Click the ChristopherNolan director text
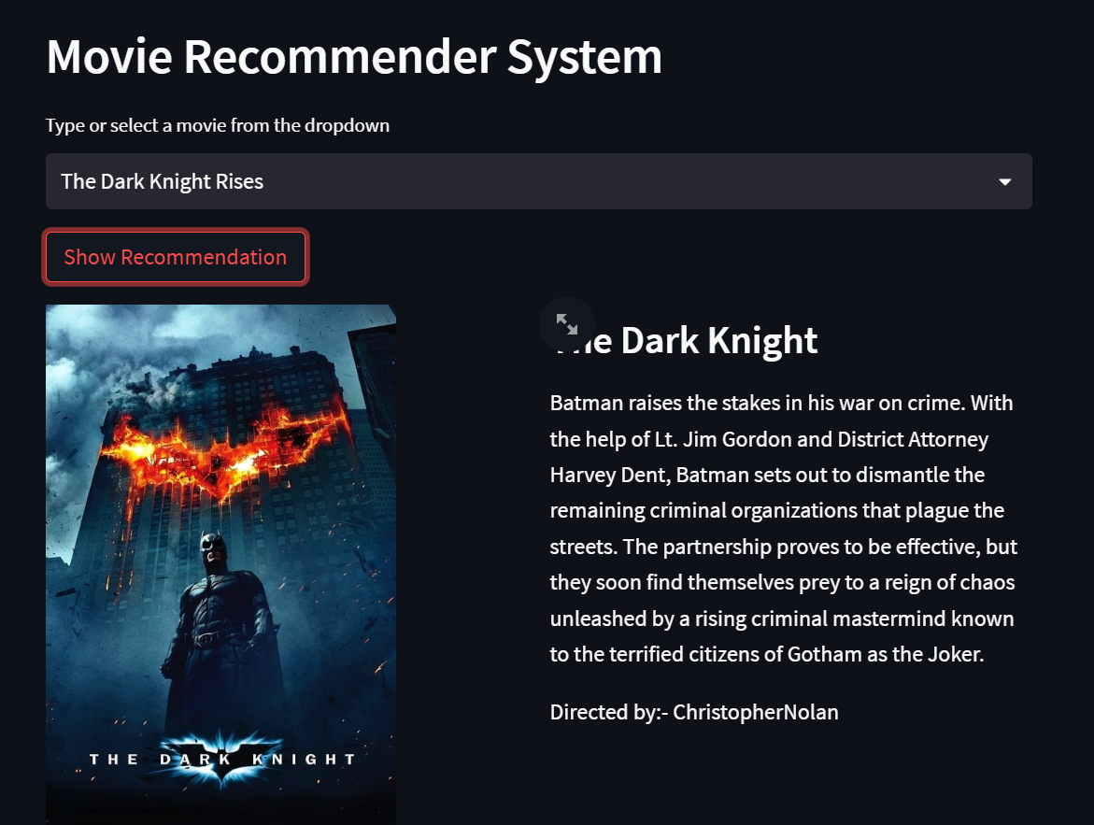 coord(693,711)
